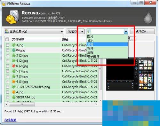Select the file name $IK8TA44.jpg

[26, 97]
